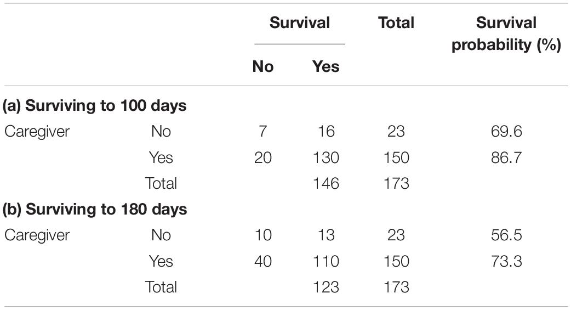Select the 69.6 survival probability value

pyautogui.click(x=506, y=131)
